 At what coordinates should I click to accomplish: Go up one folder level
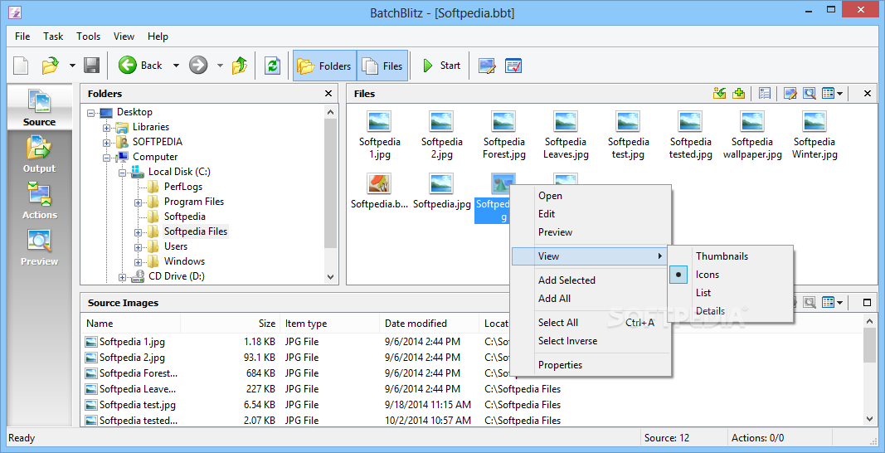pos(240,66)
